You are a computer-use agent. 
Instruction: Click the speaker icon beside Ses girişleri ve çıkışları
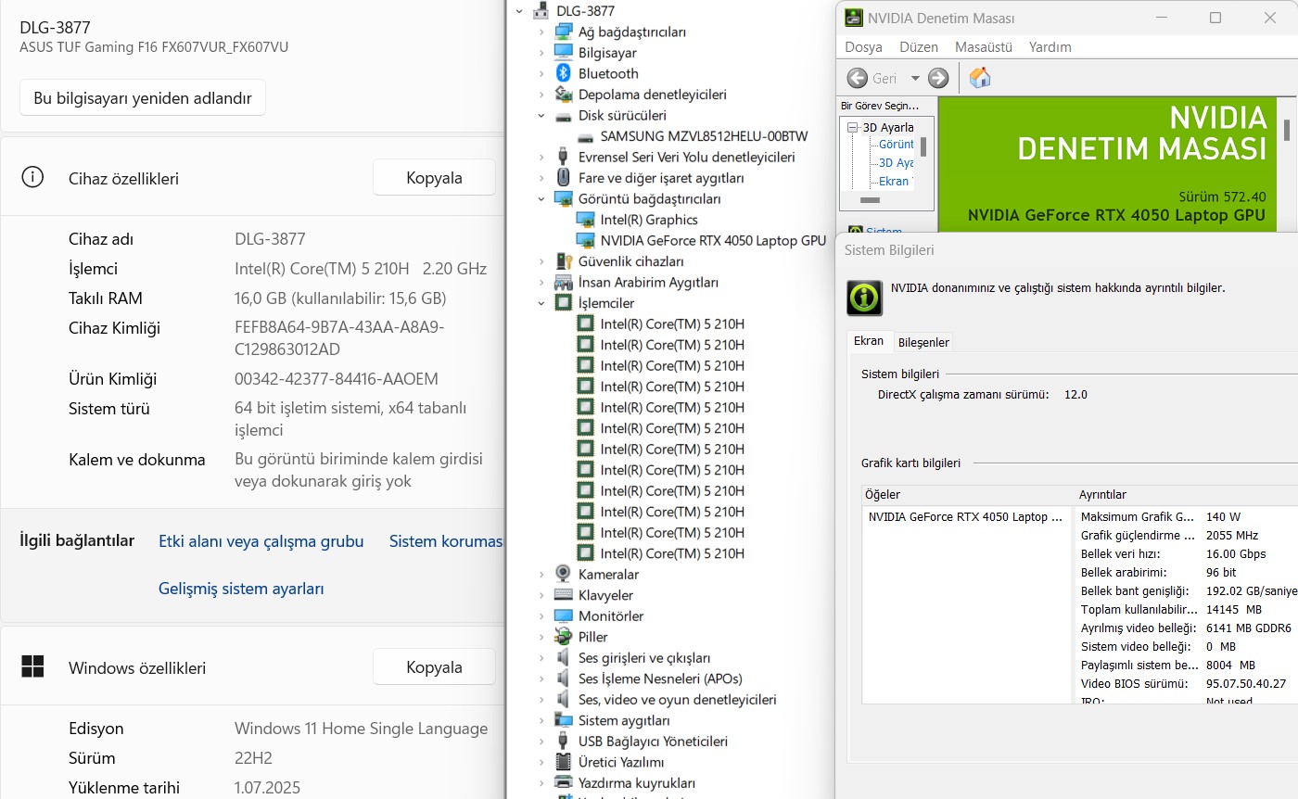564,657
